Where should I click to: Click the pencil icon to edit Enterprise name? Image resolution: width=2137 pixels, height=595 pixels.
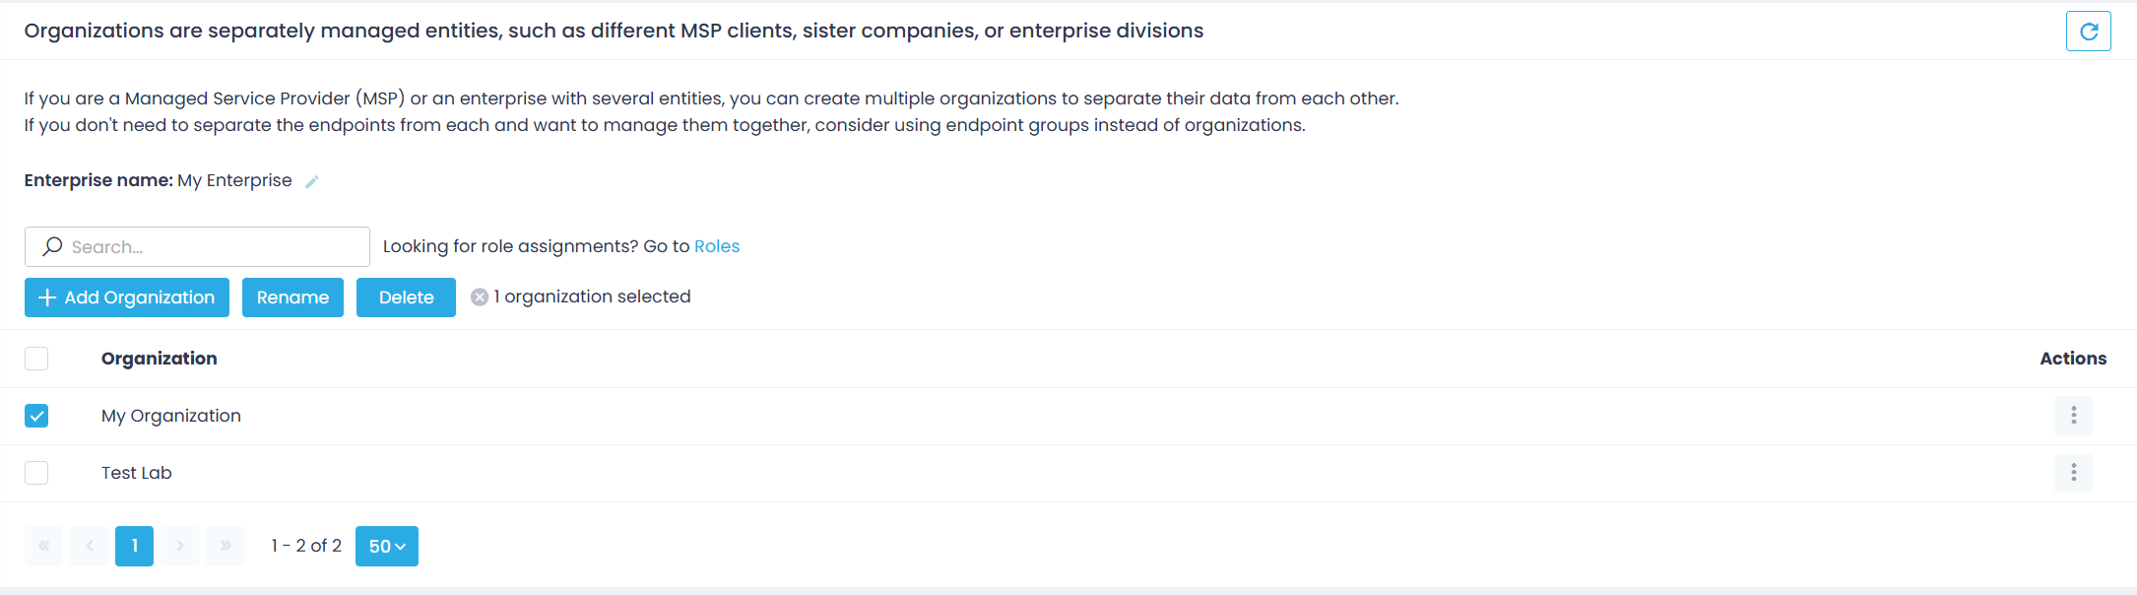[312, 180]
